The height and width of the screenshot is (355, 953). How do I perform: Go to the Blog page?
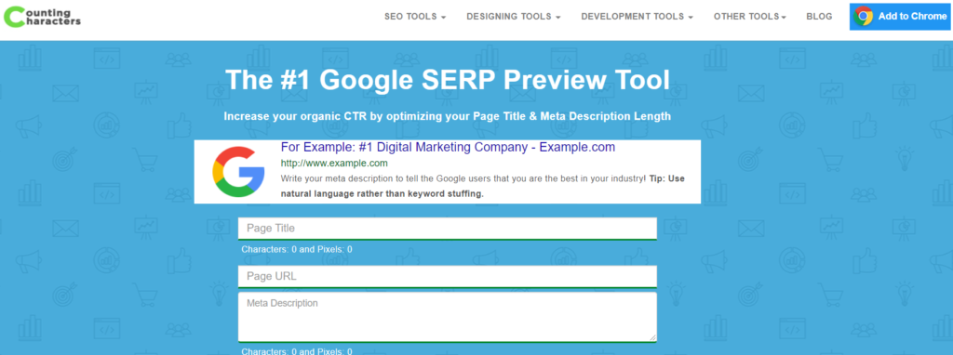pyautogui.click(x=819, y=17)
